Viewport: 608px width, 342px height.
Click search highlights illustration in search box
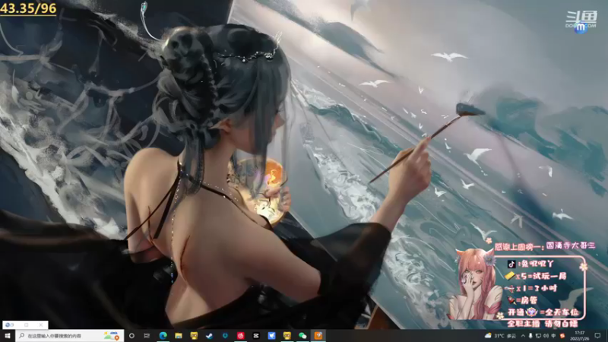tap(111, 336)
